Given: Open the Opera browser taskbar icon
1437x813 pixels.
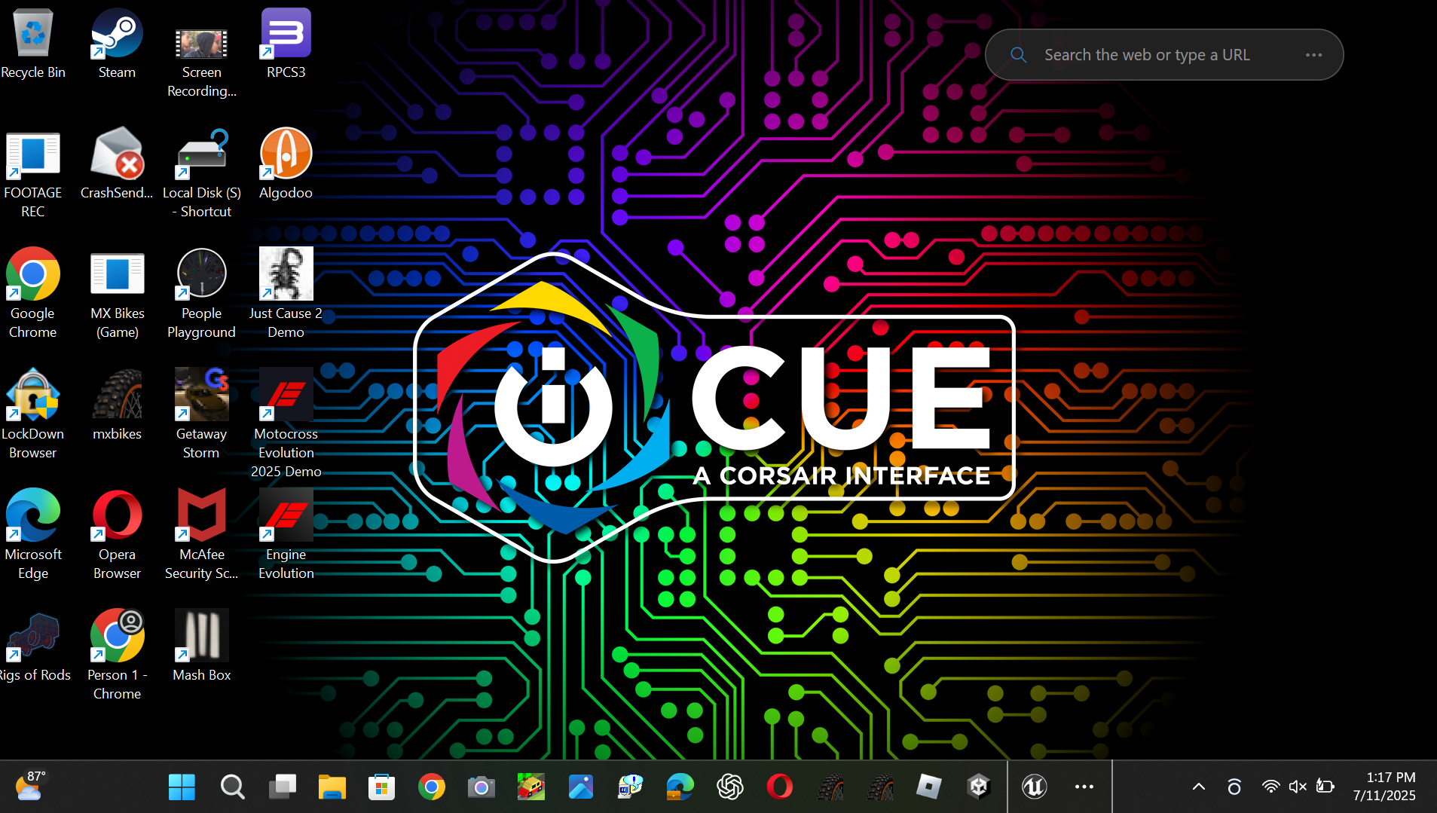Looking at the screenshot, I should (x=779, y=787).
